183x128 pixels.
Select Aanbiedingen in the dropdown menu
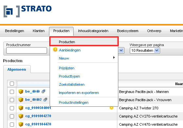70,50
